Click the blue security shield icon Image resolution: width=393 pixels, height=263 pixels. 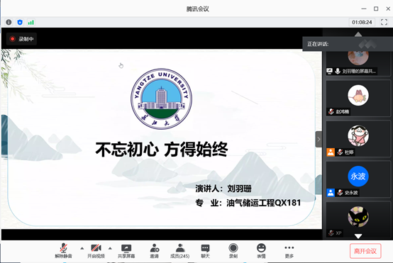[x=20, y=22]
